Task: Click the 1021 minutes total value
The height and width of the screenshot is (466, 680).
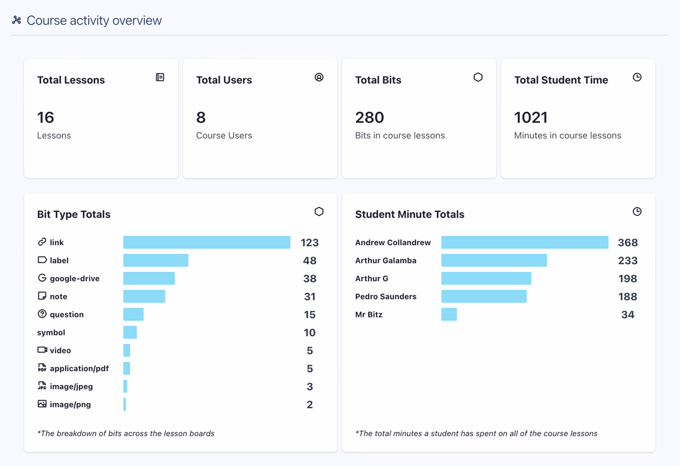Action: tap(531, 117)
